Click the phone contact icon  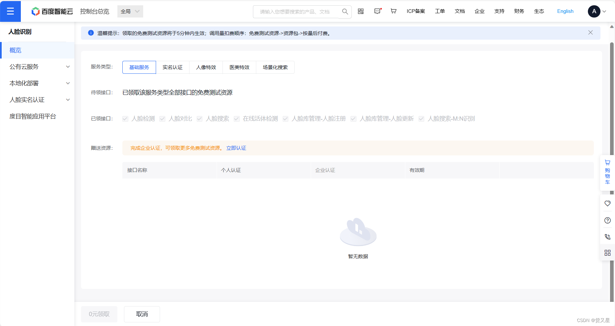coord(607,237)
